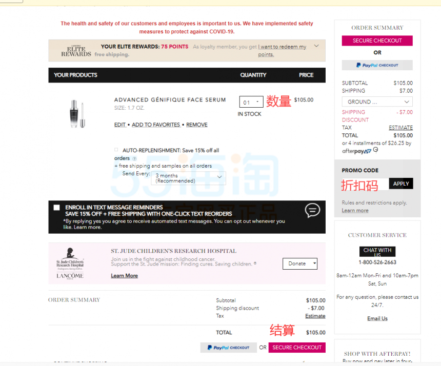Open the Ground shipping method dropdown

[x=377, y=102]
